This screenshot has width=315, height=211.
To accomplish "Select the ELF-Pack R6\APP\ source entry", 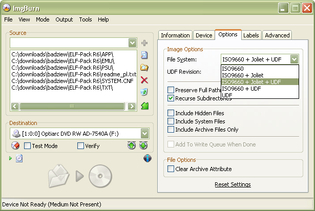I will [x=62, y=54].
